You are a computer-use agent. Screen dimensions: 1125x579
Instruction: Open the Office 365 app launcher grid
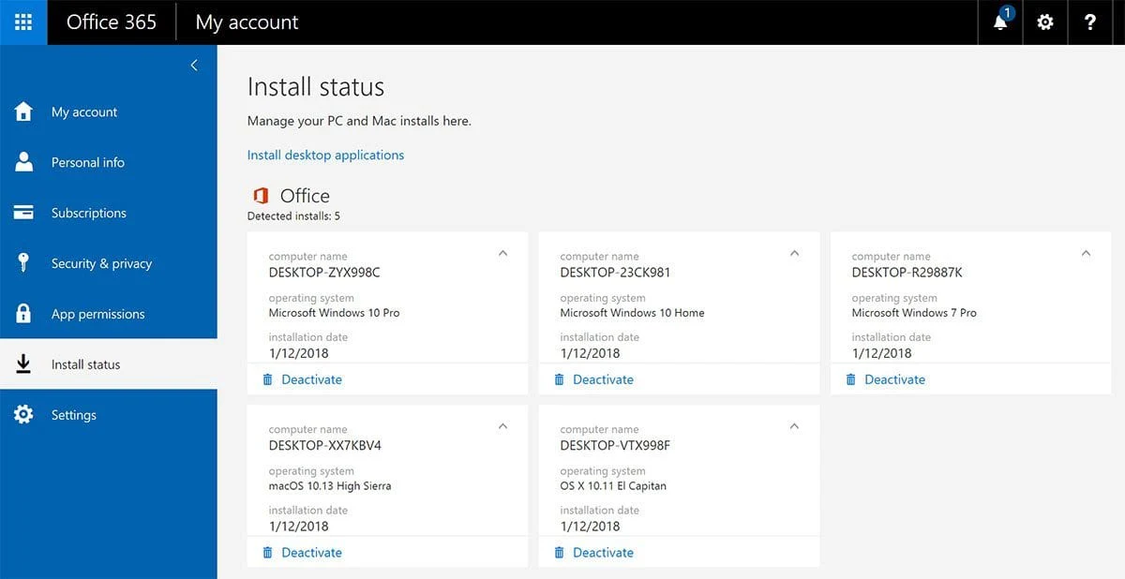tap(22, 22)
